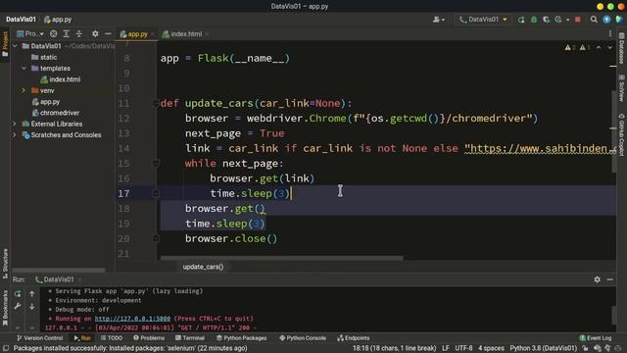
Task: Open Search Everywhere magnifier icon
Action: pos(594,20)
